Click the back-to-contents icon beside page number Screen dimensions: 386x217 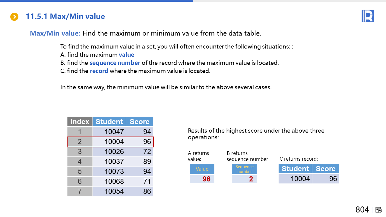click(x=379, y=210)
